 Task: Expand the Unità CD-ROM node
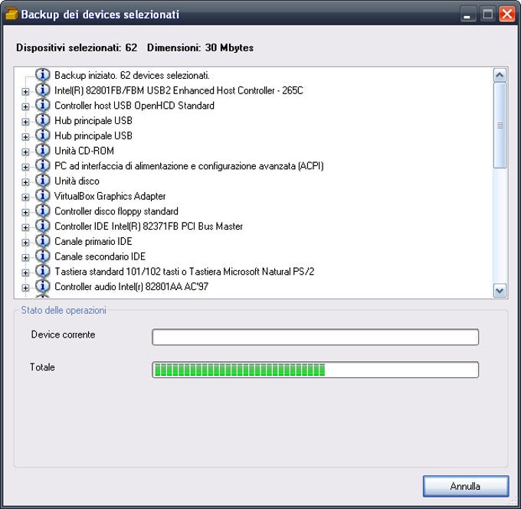25,152
